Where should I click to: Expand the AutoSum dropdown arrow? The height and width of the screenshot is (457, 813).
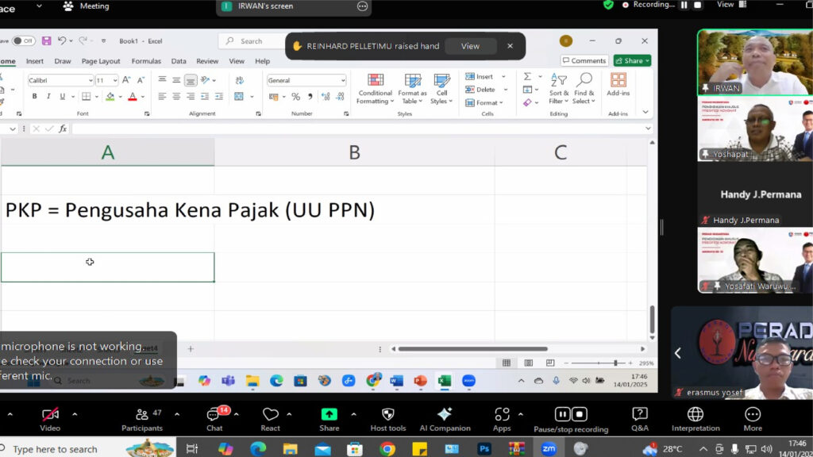tap(540, 77)
